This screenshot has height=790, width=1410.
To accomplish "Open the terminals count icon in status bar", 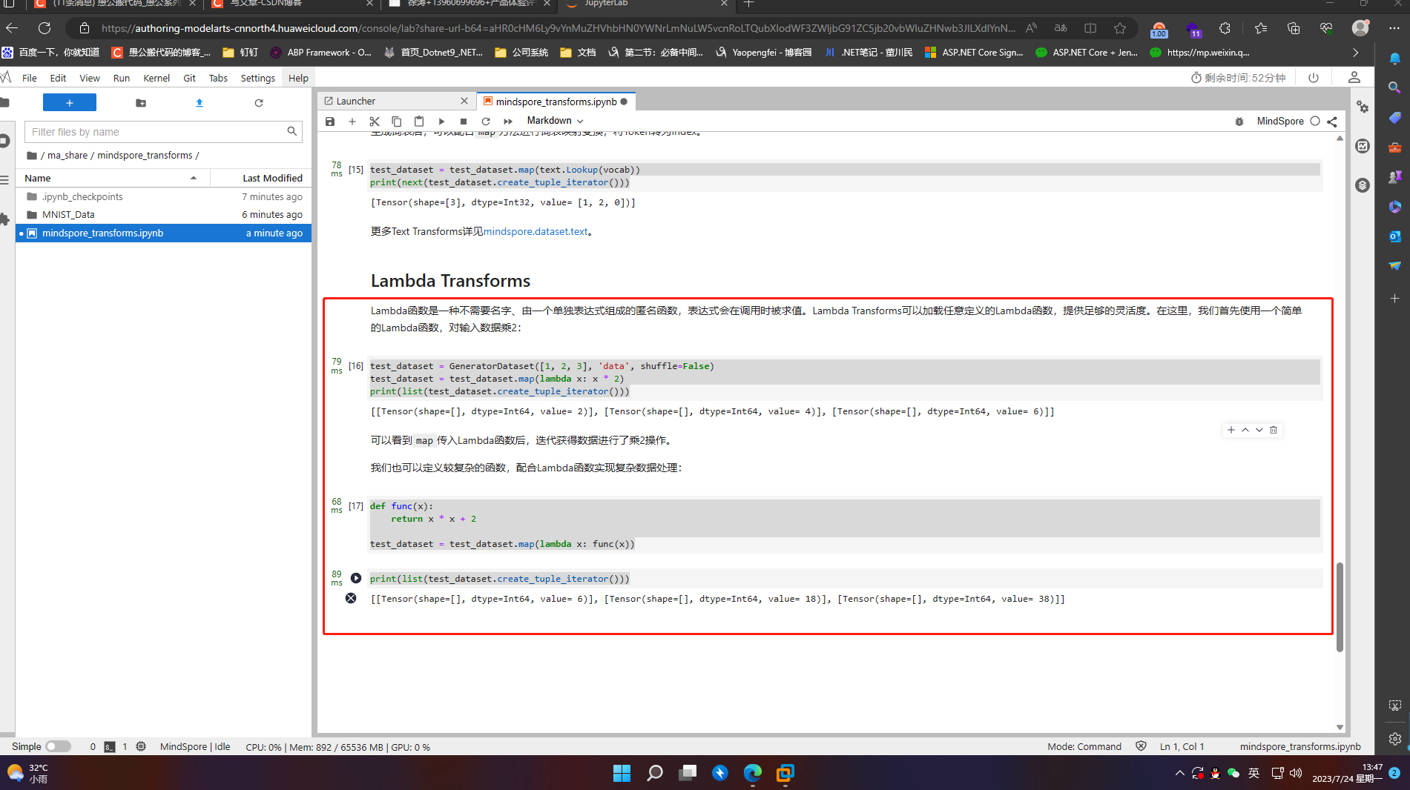I will pos(110,746).
